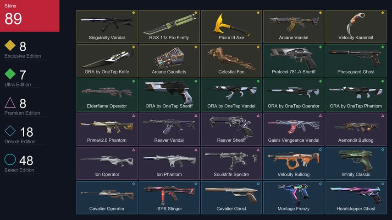Pick the Ion Phantom skin card
This screenshot has width=392, height=220.
[169, 163]
